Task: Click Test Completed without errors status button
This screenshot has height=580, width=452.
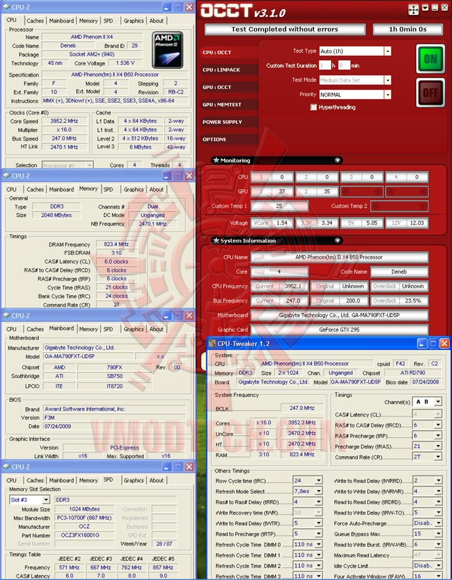Action: 285,30
